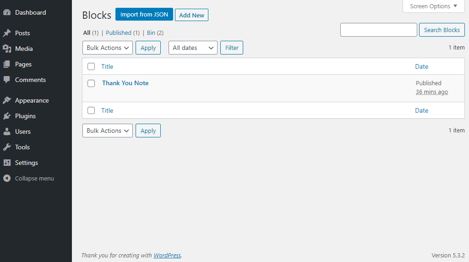The width and height of the screenshot is (469, 262).
Task: Show the Bin blocks view
Action: tap(151, 33)
